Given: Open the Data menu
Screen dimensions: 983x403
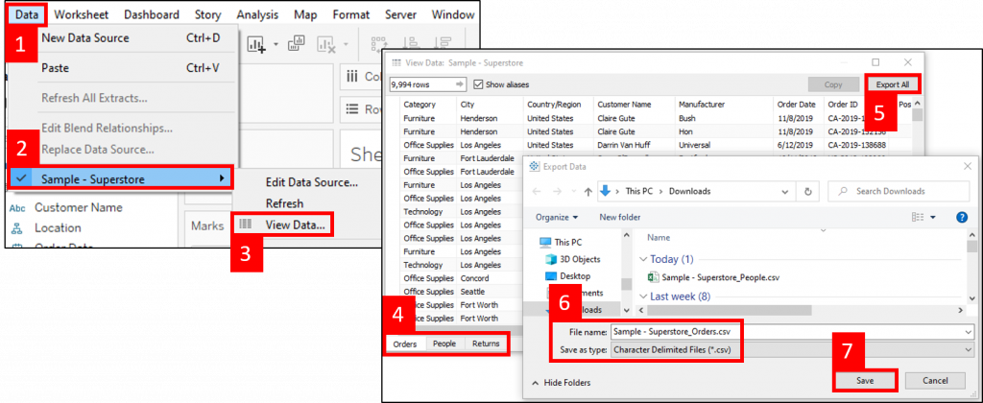Looking at the screenshot, I should [x=27, y=14].
